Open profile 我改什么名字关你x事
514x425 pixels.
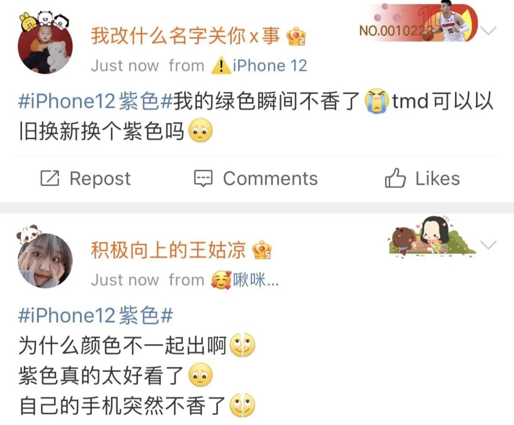185,36
